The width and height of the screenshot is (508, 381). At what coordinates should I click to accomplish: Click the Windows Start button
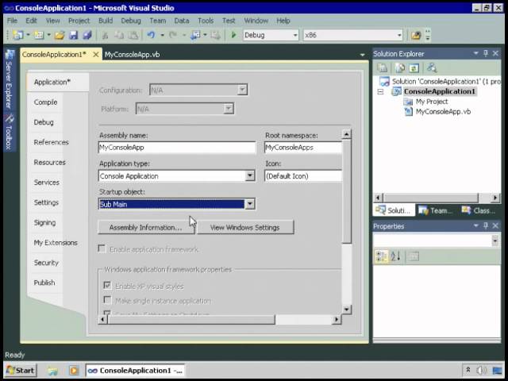tap(21, 371)
